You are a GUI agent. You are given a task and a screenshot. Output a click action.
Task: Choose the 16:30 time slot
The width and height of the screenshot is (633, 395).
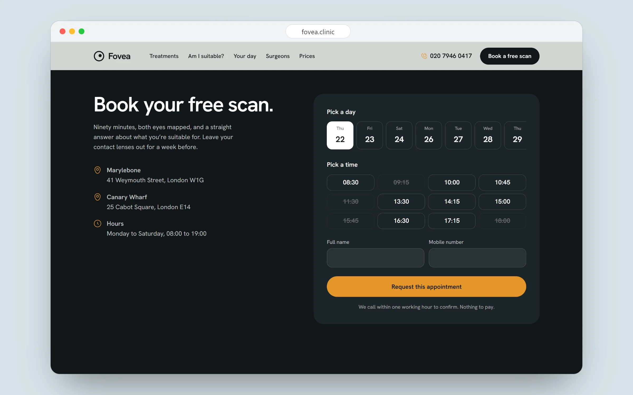[x=401, y=221]
